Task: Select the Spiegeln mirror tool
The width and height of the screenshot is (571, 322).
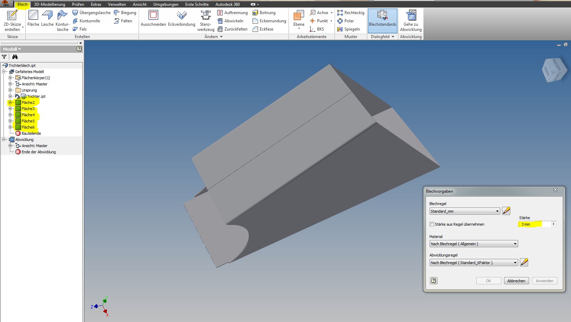Action: 349,29
